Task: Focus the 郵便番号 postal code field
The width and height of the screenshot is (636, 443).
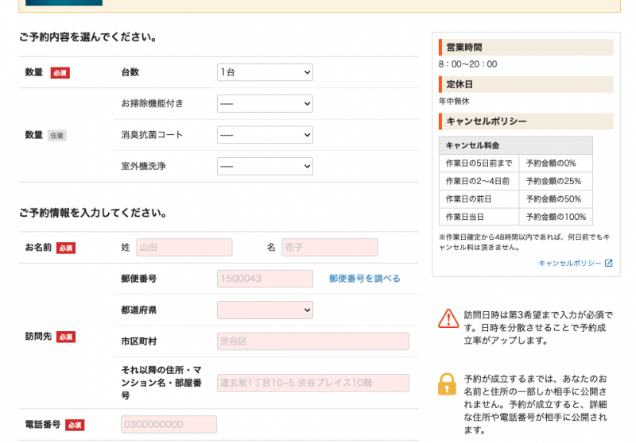Action: point(265,279)
